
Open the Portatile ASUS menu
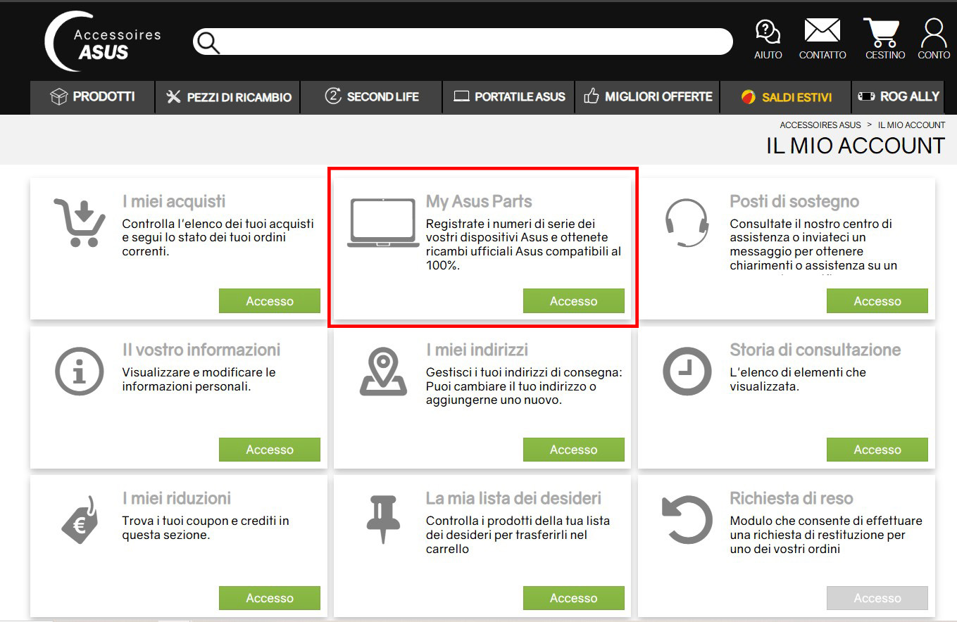coord(509,96)
